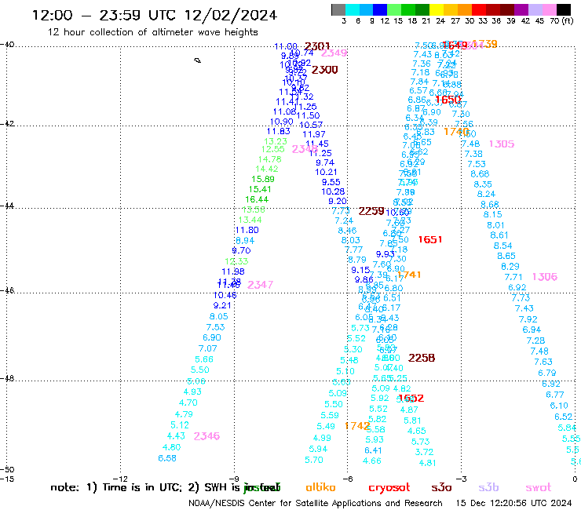This screenshot has width=581, height=510.
Task: Click the purple 39-42 ft legend swatch
Action: pos(521,9)
